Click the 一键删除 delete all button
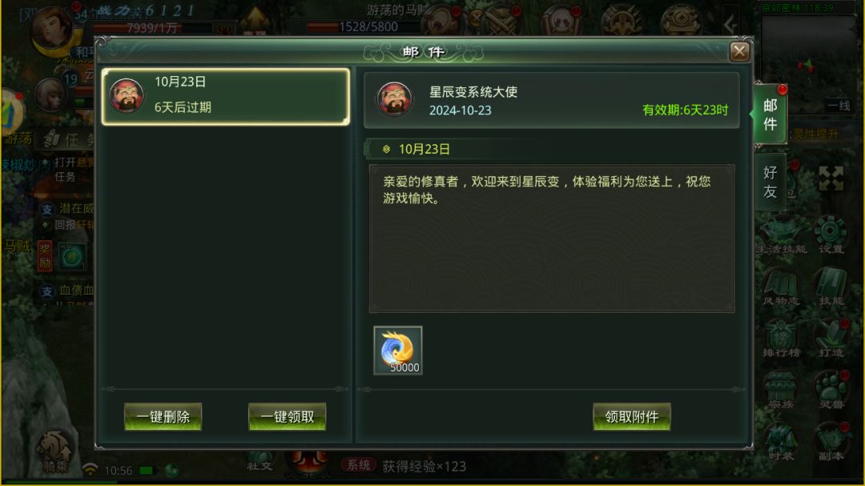This screenshot has width=865, height=486. tap(163, 416)
